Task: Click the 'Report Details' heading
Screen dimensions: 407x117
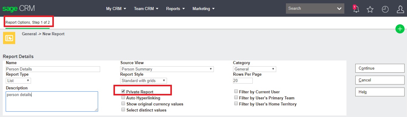Action: coord(18,57)
